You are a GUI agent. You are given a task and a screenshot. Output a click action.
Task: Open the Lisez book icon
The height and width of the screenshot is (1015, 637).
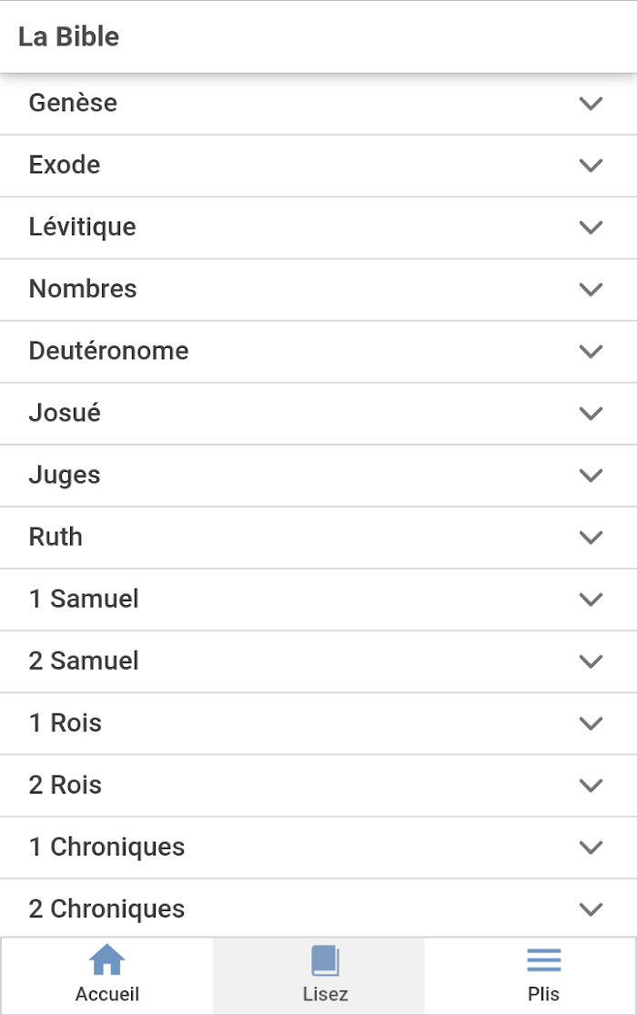(325, 960)
